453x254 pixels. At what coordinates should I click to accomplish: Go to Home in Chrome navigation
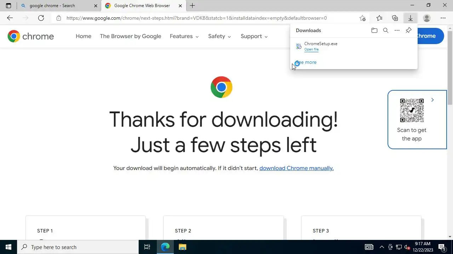click(x=84, y=36)
